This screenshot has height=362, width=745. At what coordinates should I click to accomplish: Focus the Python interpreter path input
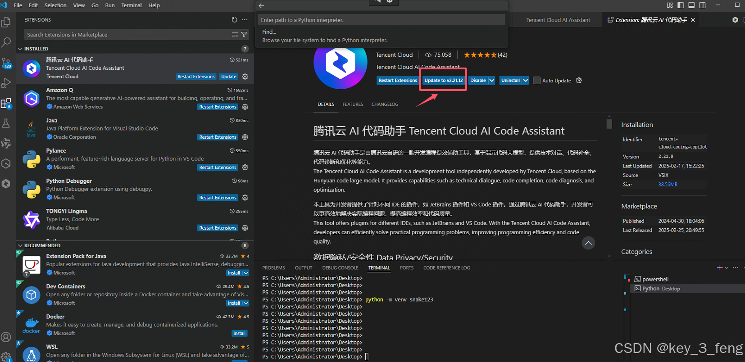pyautogui.click(x=382, y=20)
